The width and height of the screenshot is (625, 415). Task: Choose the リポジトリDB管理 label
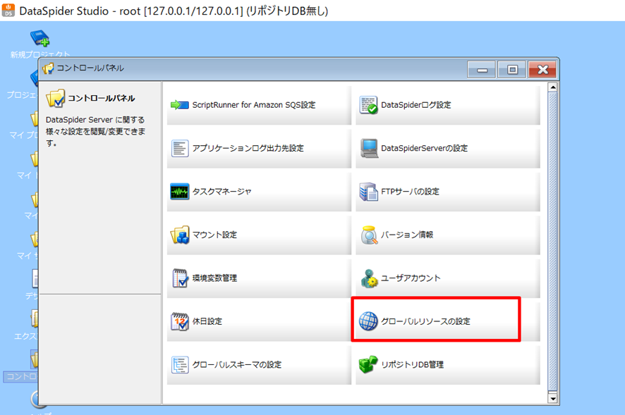413,365
